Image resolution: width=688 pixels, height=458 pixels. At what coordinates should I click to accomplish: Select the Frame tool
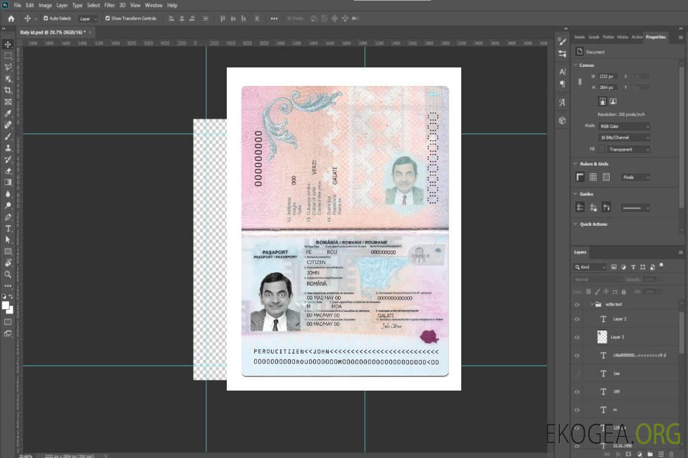click(x=8, y=102)
